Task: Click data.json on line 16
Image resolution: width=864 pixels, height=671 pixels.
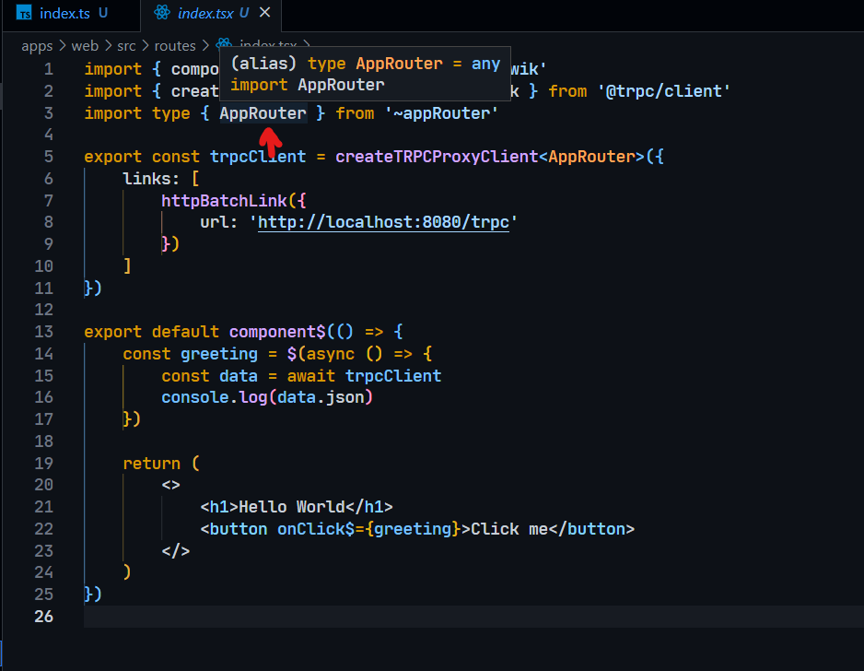Action: 321,397
